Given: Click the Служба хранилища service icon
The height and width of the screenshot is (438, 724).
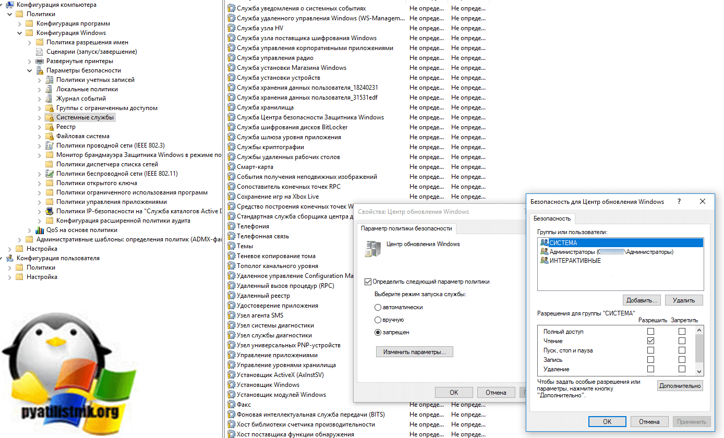Looking at the screenshot, I should pos(232,107).
